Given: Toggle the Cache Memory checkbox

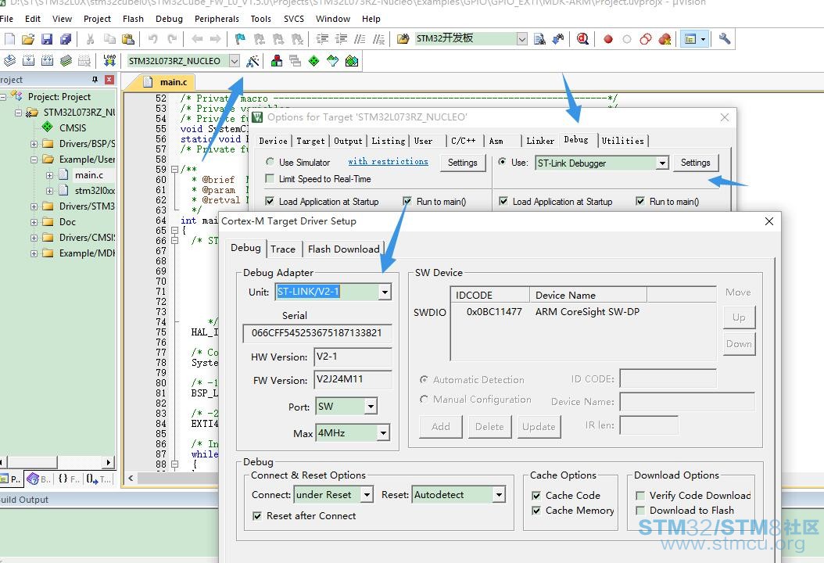Looking at the screenshot, I should tap(536, 511).
